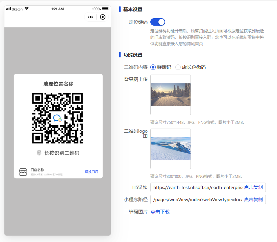277x242 pixels.
Task: Click the 地理位置名称 title text
Action: tap(58, 84)
